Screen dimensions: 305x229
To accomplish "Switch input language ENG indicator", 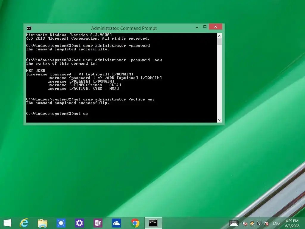I will (276, 223).
